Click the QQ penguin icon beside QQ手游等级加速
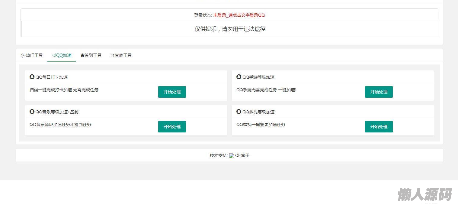The width and height of the screenshot is (458, 205). pyautogui.click(x=239, y=77)
